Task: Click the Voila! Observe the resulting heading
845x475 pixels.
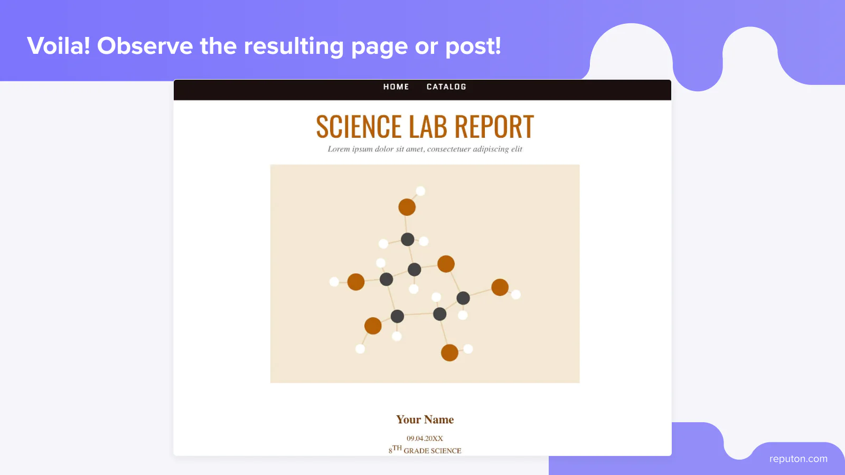Action: (264, 46)
